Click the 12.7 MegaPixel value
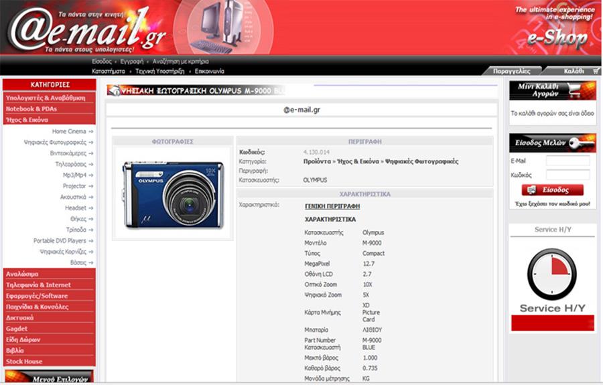 [368, 264]
